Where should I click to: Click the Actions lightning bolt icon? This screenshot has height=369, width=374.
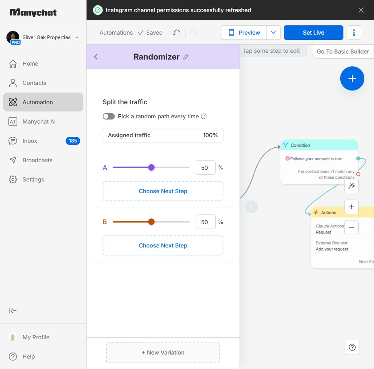point(316,212)
